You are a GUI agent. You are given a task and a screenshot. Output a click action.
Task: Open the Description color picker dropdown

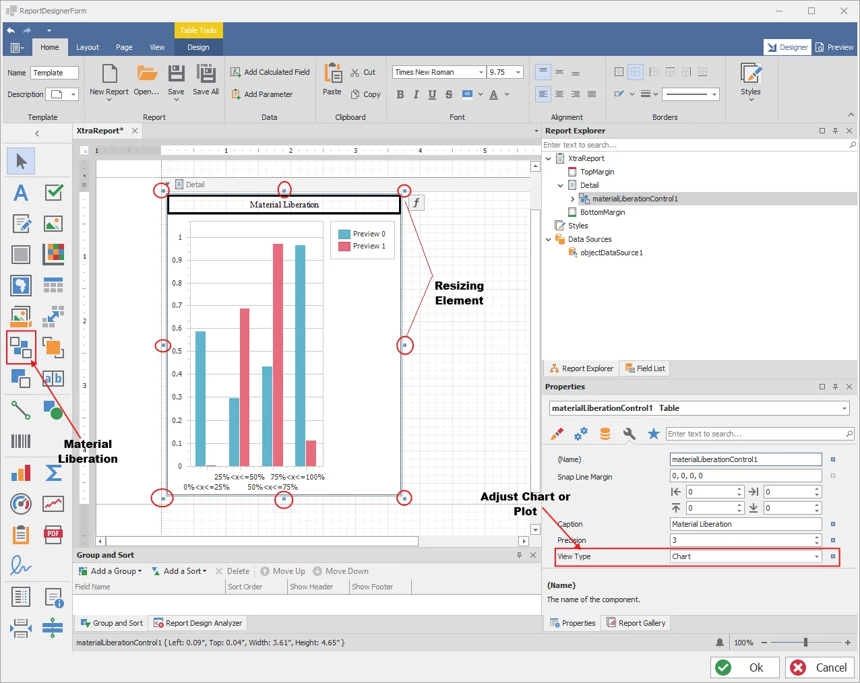(x=73, y=94)
